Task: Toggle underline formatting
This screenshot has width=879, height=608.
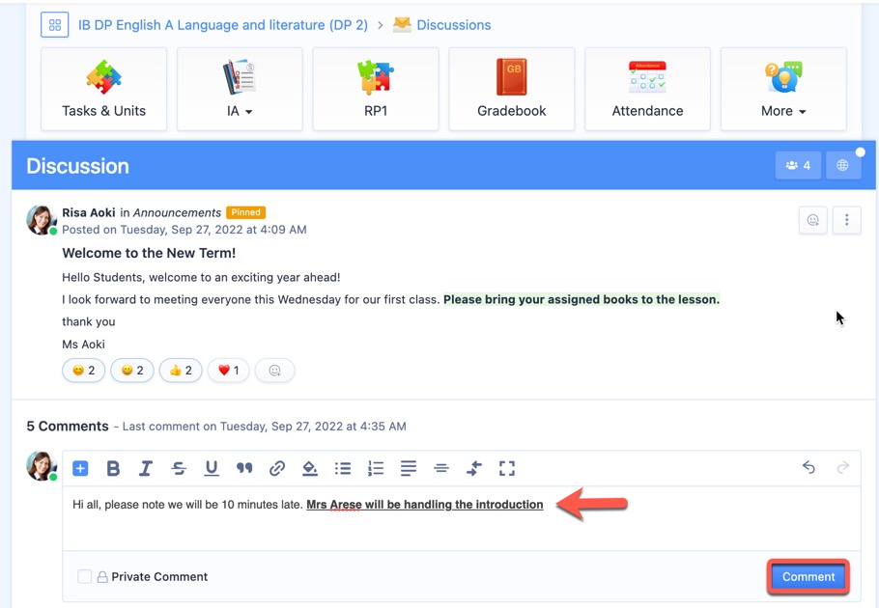Action: point(212,468)
